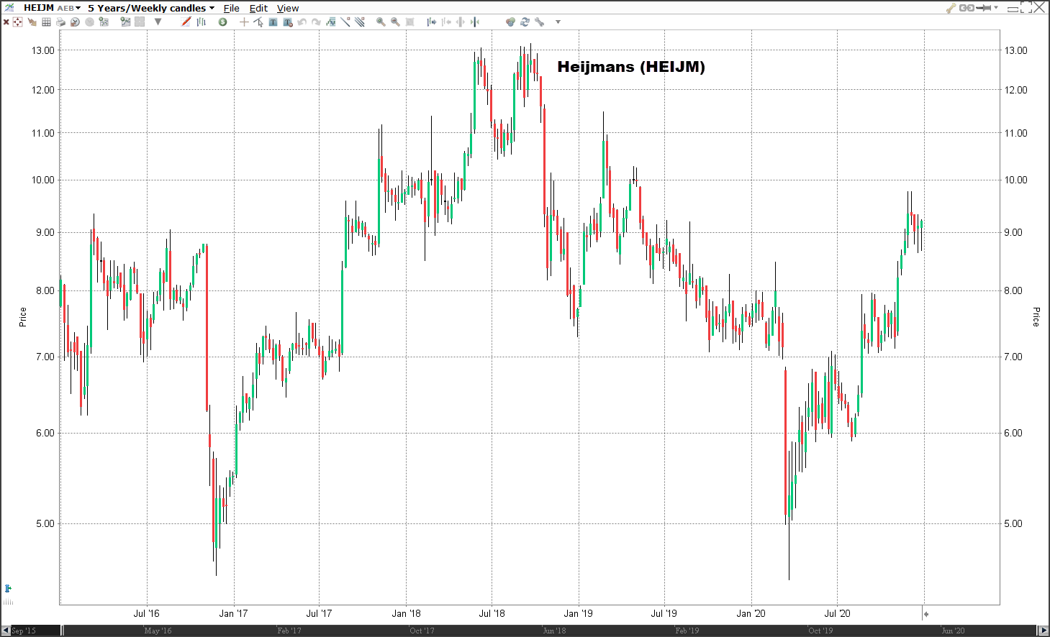Click the grey square grid icon

click(140, 22)
